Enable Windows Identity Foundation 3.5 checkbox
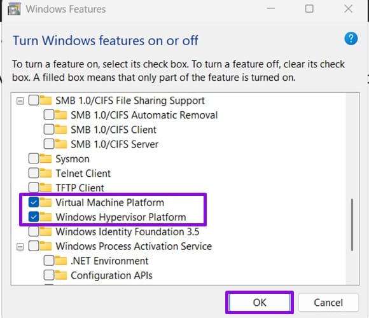 (x=34, y=232)
